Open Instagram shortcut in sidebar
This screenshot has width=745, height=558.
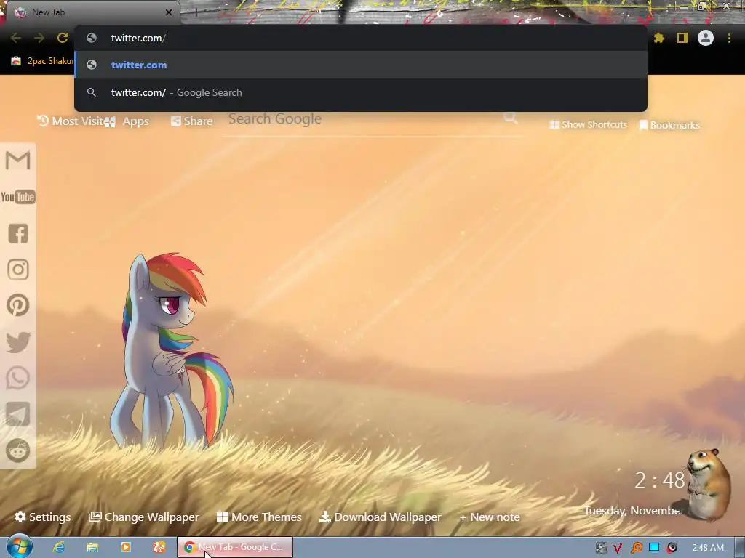(x=18, y=270)
